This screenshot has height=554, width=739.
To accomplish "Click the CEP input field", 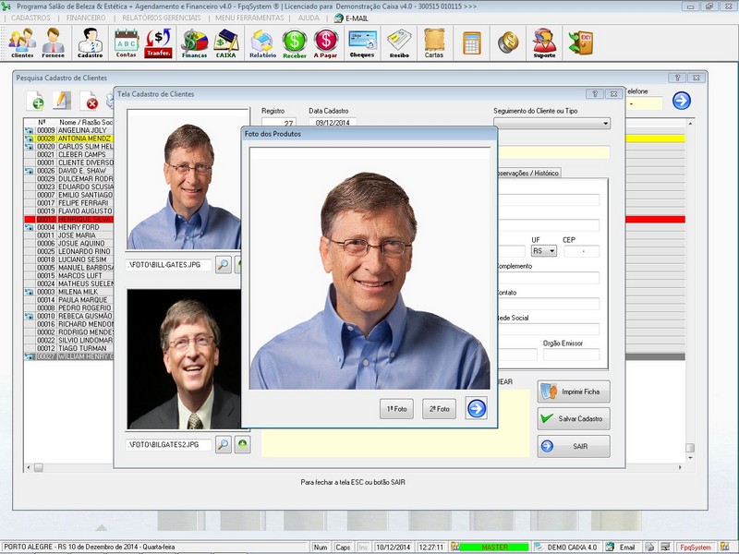I will pyautogui.click(x=581, y=251).
